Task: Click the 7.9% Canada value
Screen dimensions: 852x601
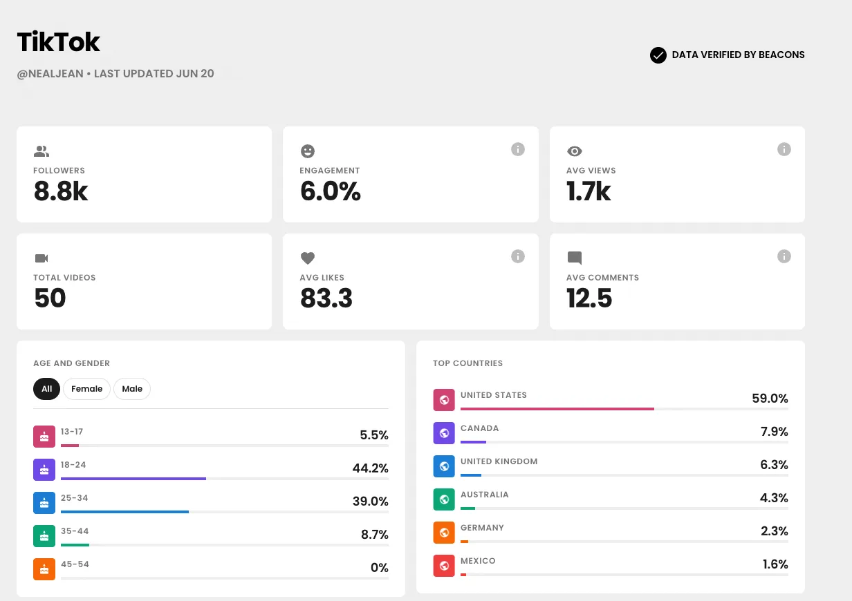Action: tap(775, 432)
